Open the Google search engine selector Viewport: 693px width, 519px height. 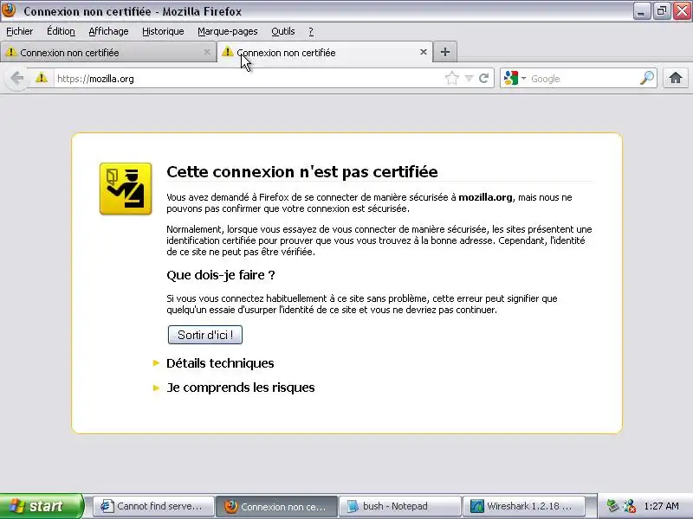(515, 79)
